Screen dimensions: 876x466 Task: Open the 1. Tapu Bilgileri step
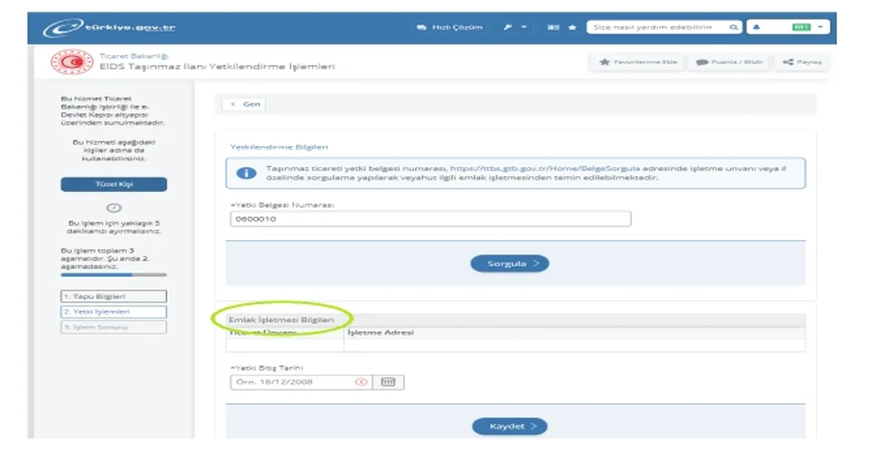tap(114, 297)
